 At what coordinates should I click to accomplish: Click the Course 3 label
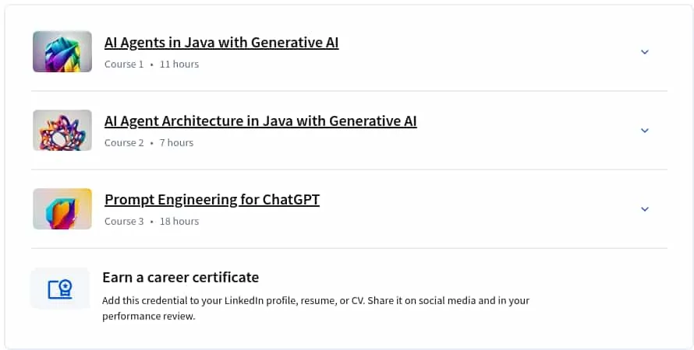pyautogui.click(x=124, y=221)
